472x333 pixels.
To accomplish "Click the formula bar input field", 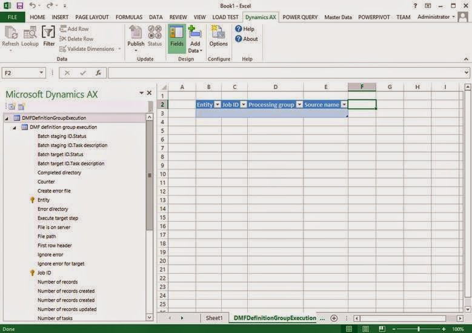I will coord(285,73).
